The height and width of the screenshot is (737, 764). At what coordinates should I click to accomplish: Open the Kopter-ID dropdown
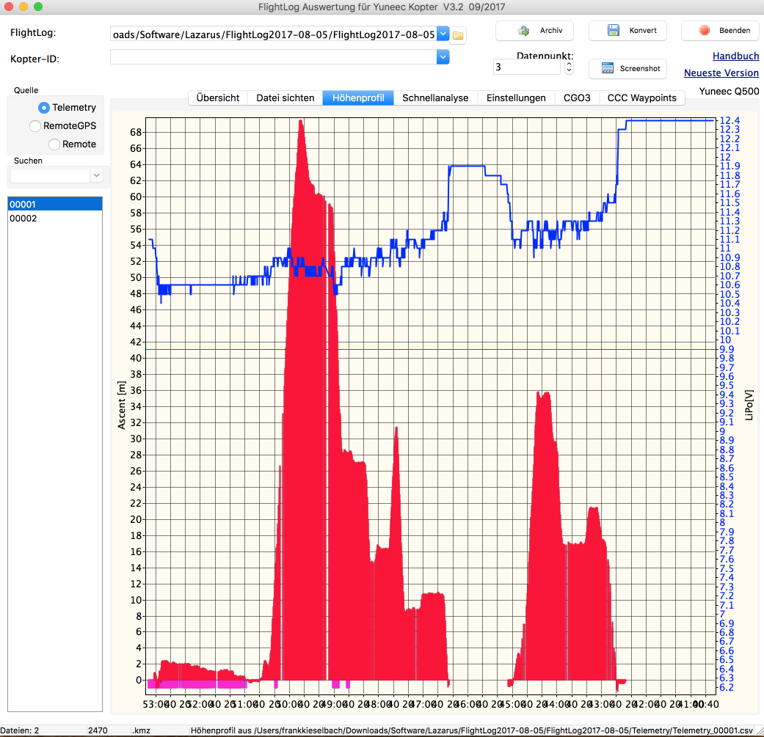(443, 57)
